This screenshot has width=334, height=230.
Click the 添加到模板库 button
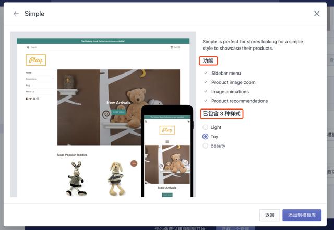(302, 215)
